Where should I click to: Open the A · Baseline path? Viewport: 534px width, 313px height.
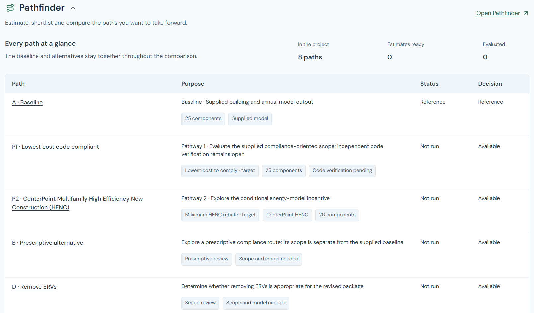click(27, 102)
